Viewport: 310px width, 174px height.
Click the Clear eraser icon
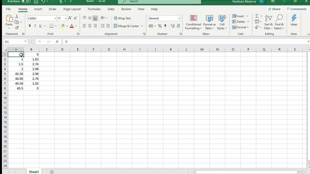click(257, 27)
